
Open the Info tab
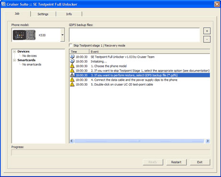point(69,14)
